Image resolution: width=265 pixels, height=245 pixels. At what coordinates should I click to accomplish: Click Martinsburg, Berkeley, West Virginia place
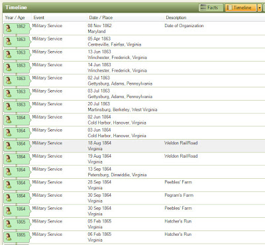123,110
